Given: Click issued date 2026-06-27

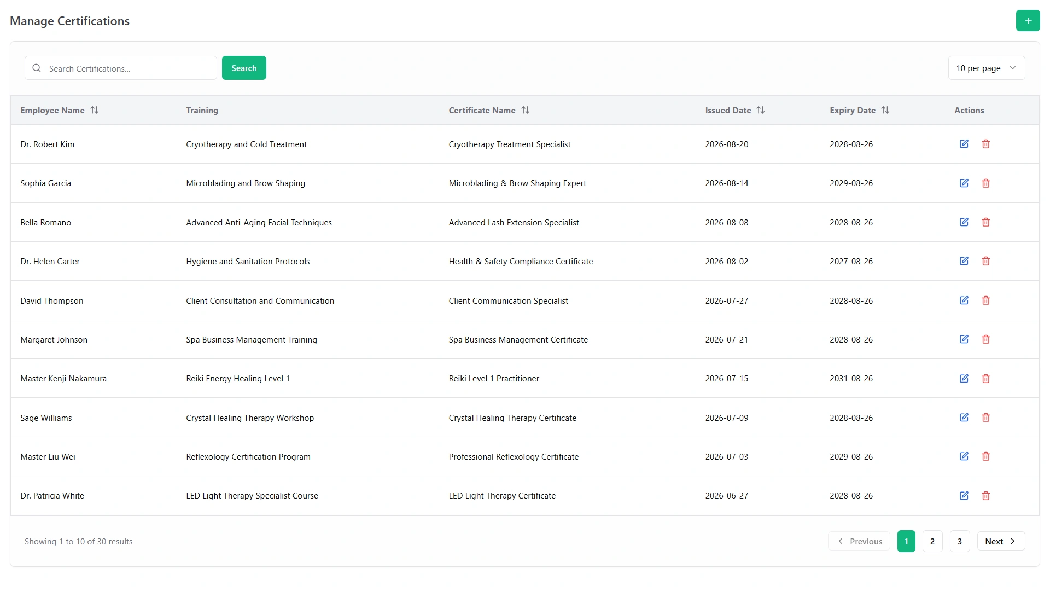Looking at the screenshot, I should 726,496.
